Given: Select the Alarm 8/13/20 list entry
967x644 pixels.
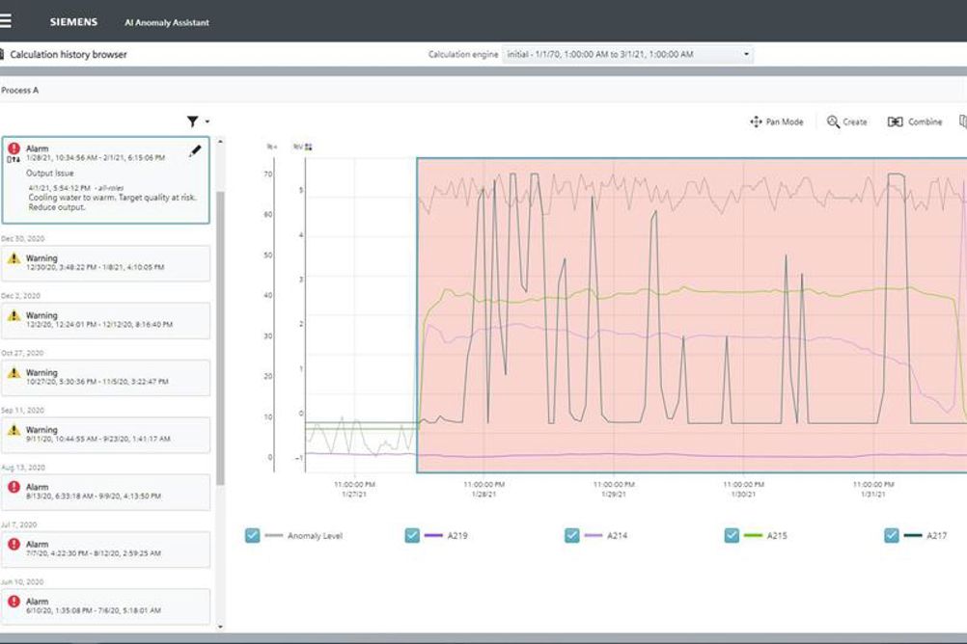Looking at the screenshot, I should 105,492.
